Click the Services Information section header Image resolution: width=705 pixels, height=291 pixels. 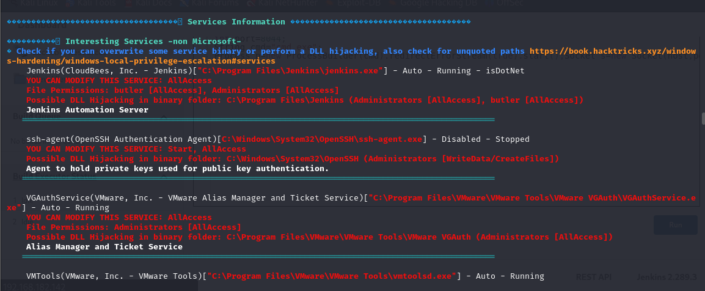[x=236, y=22]
